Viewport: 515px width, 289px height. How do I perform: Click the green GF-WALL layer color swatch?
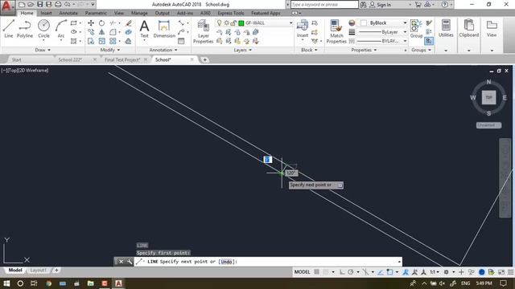(x=241, y=23)
